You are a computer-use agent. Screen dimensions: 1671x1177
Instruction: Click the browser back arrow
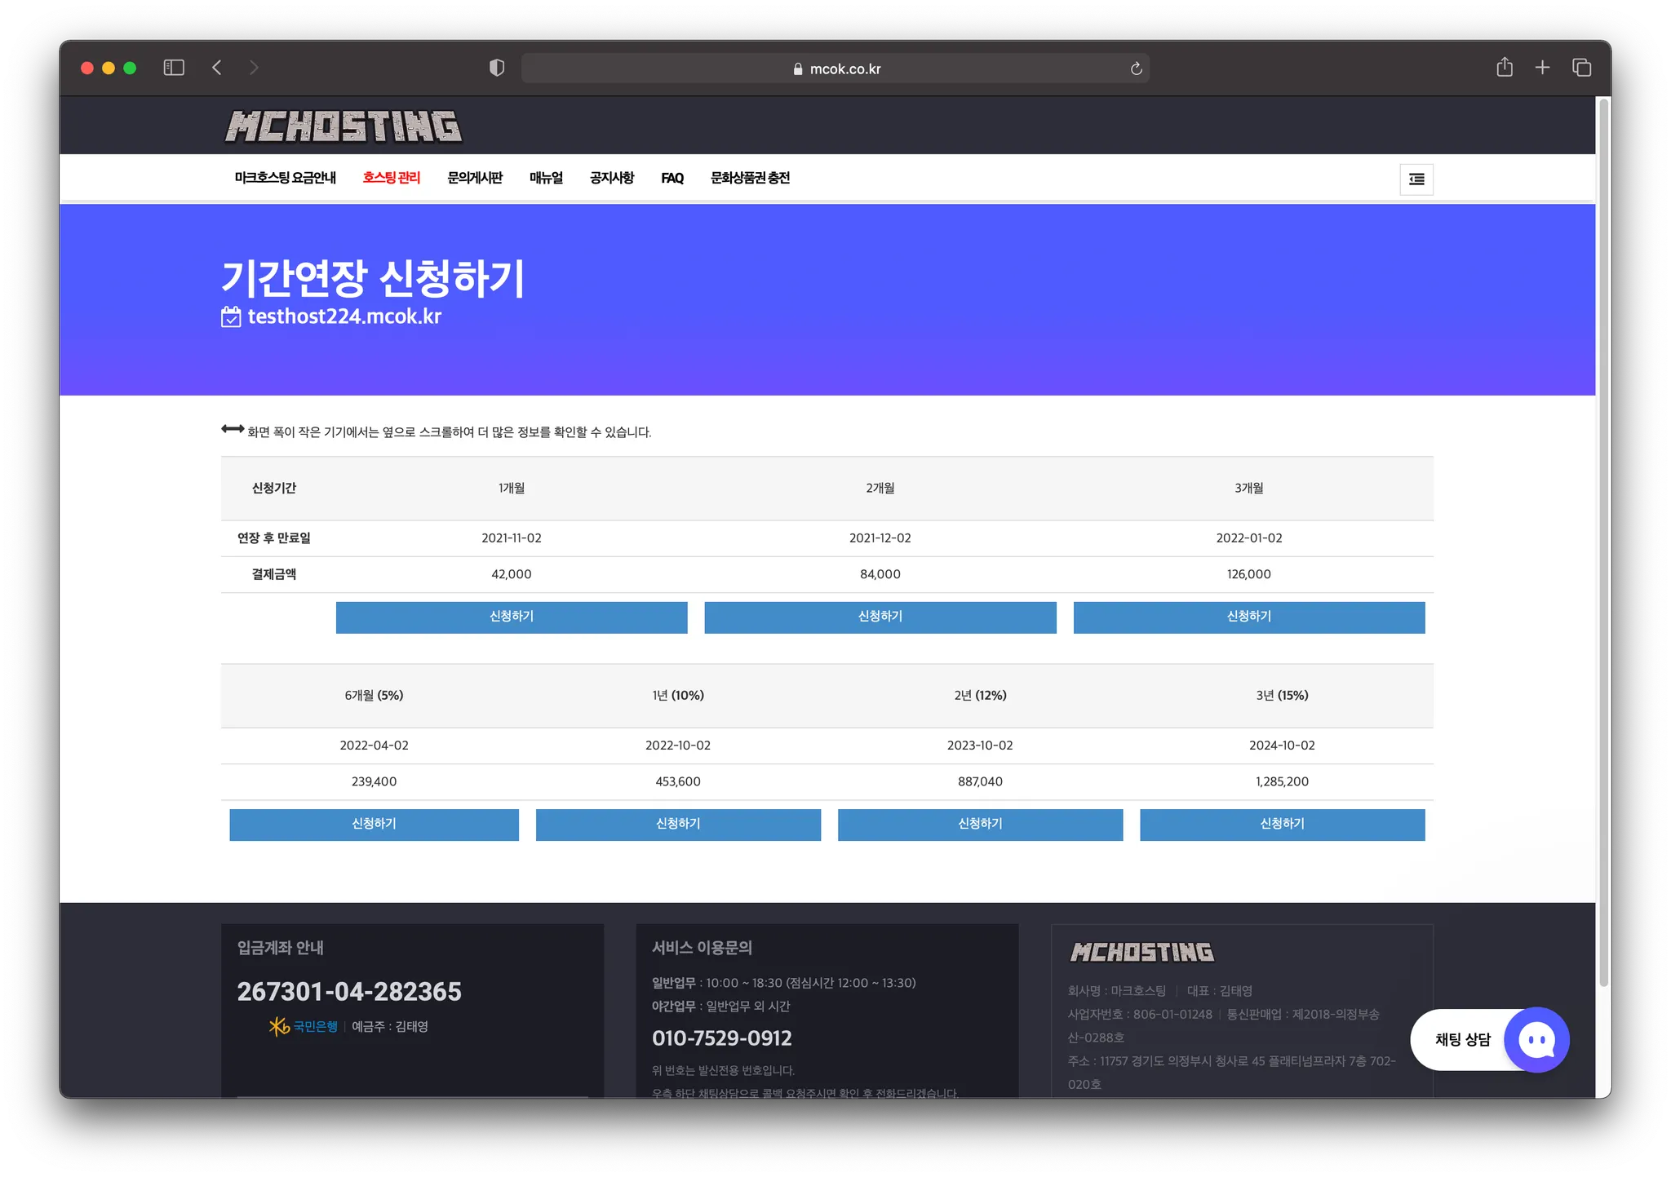217,68
